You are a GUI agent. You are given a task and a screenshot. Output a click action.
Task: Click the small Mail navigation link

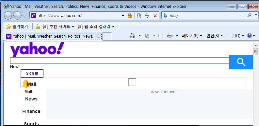click(28, 92)
